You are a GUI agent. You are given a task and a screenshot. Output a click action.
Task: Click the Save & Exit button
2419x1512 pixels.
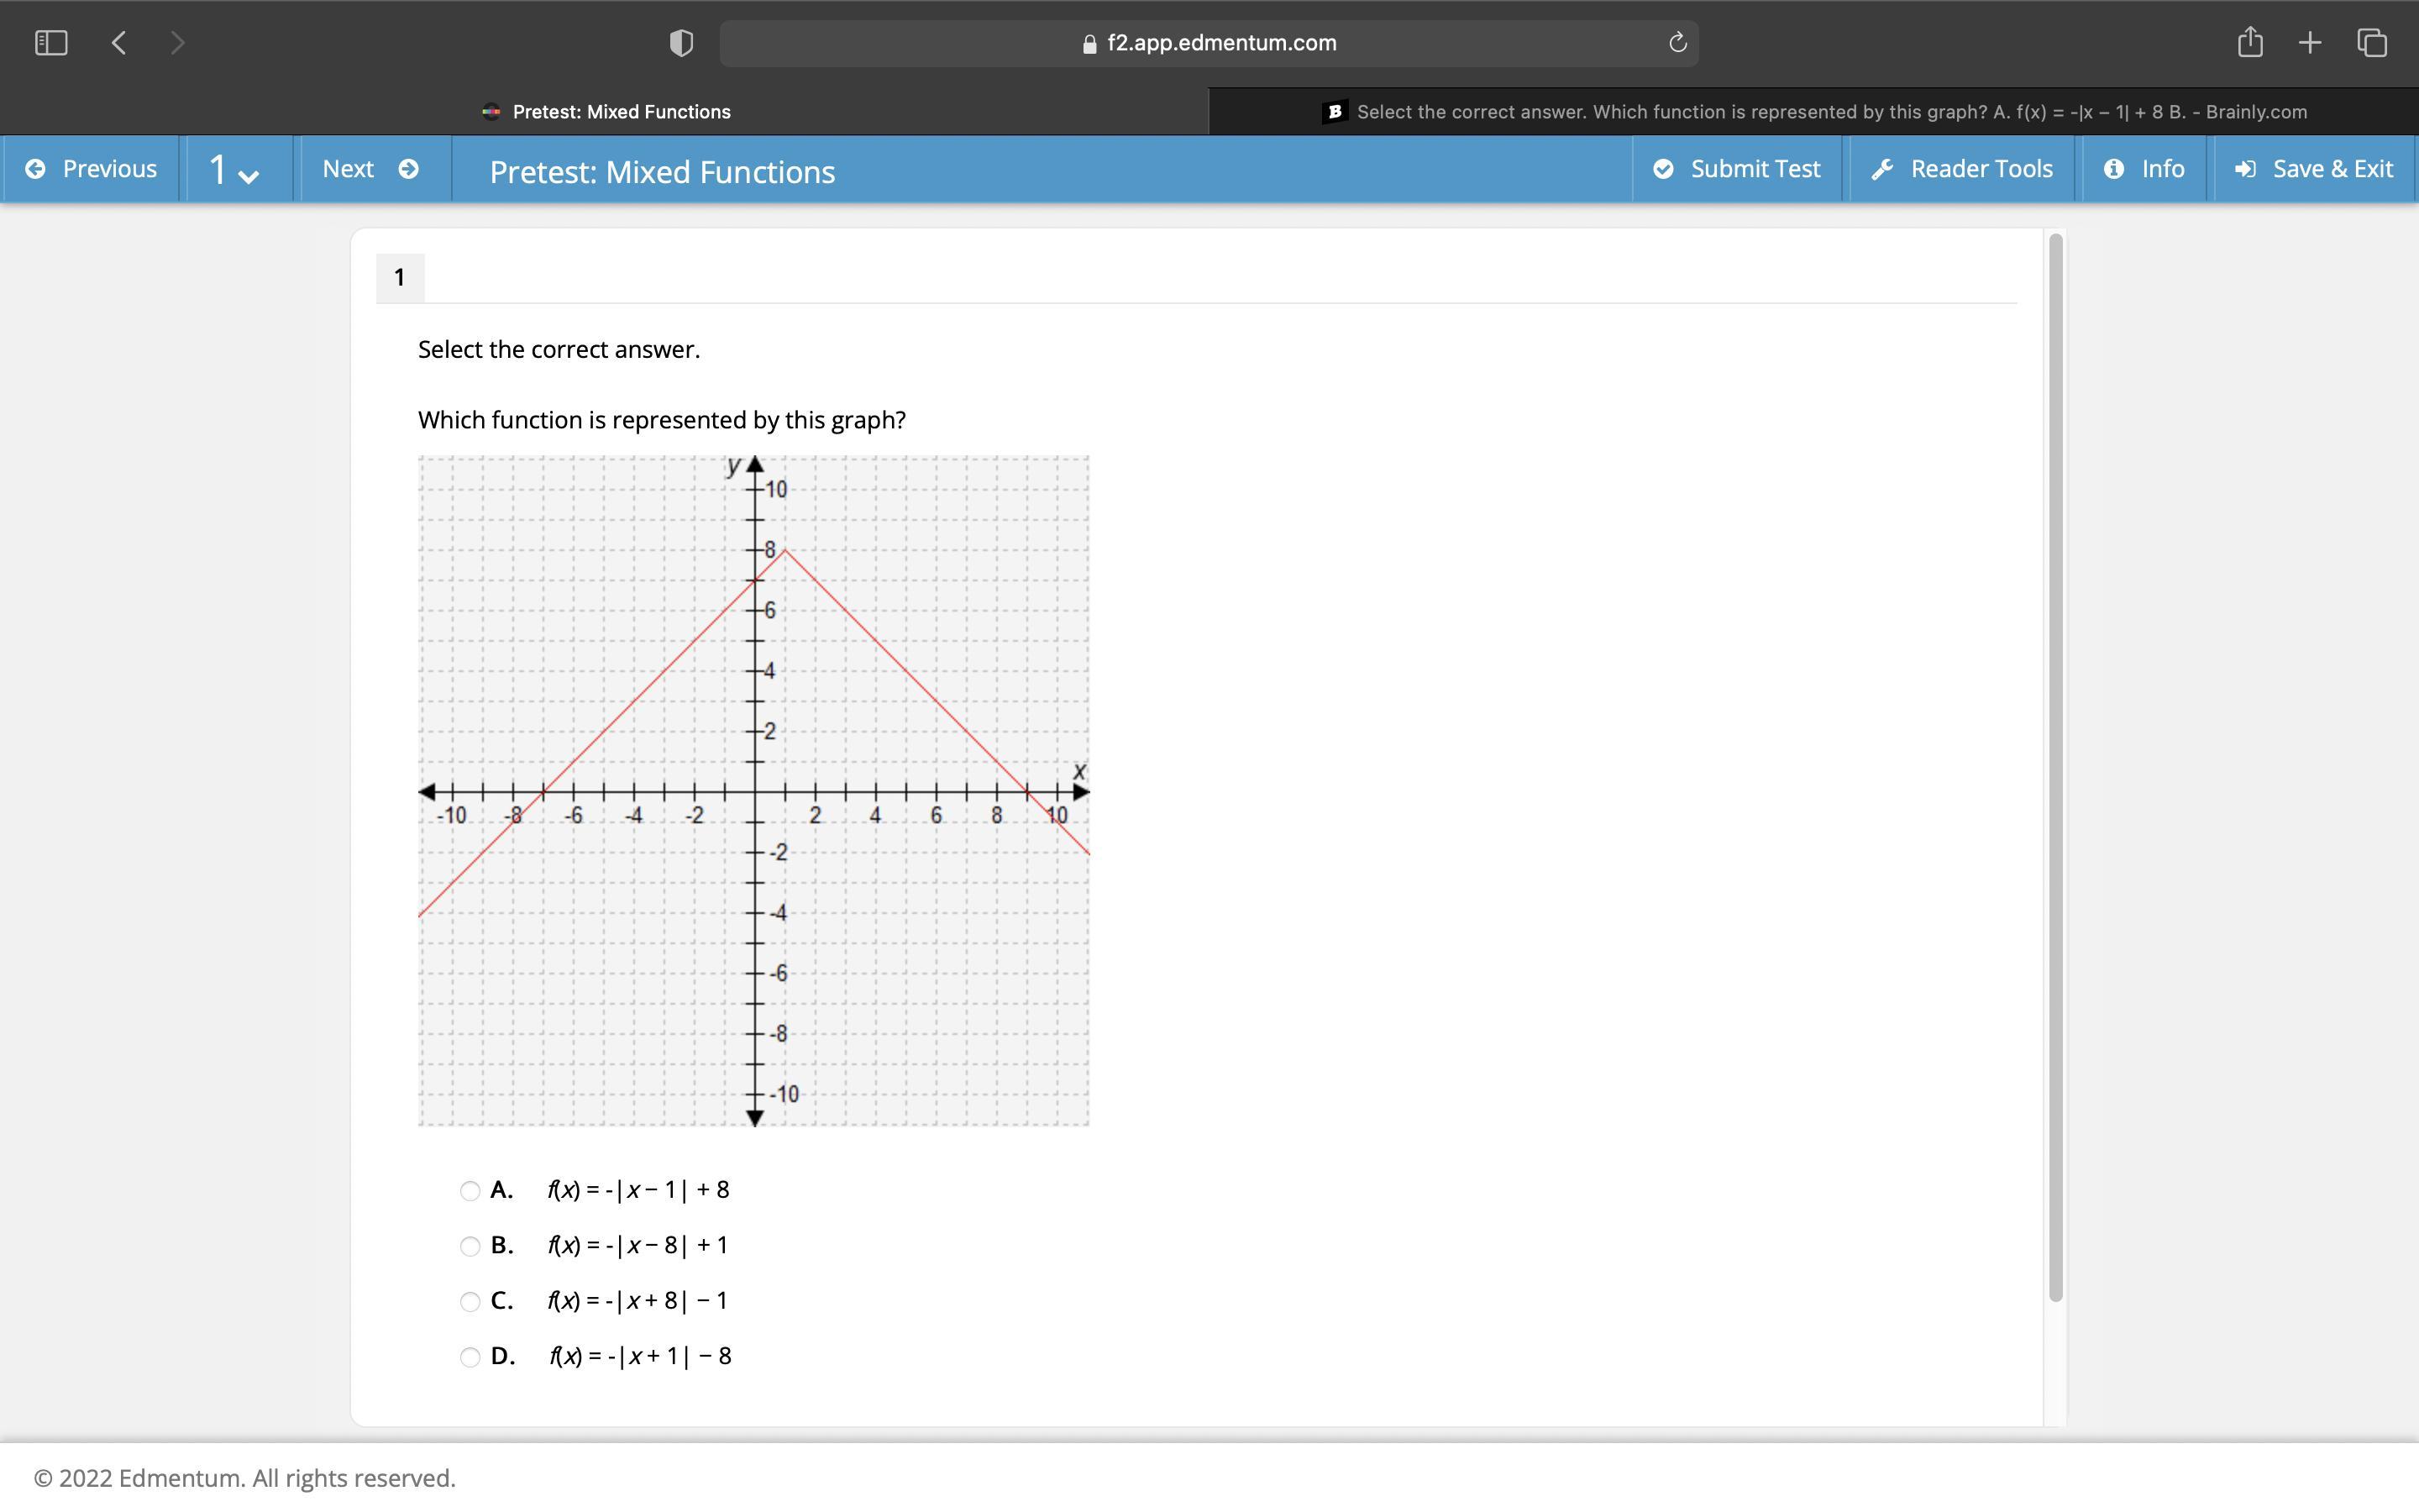(2313, 169)
